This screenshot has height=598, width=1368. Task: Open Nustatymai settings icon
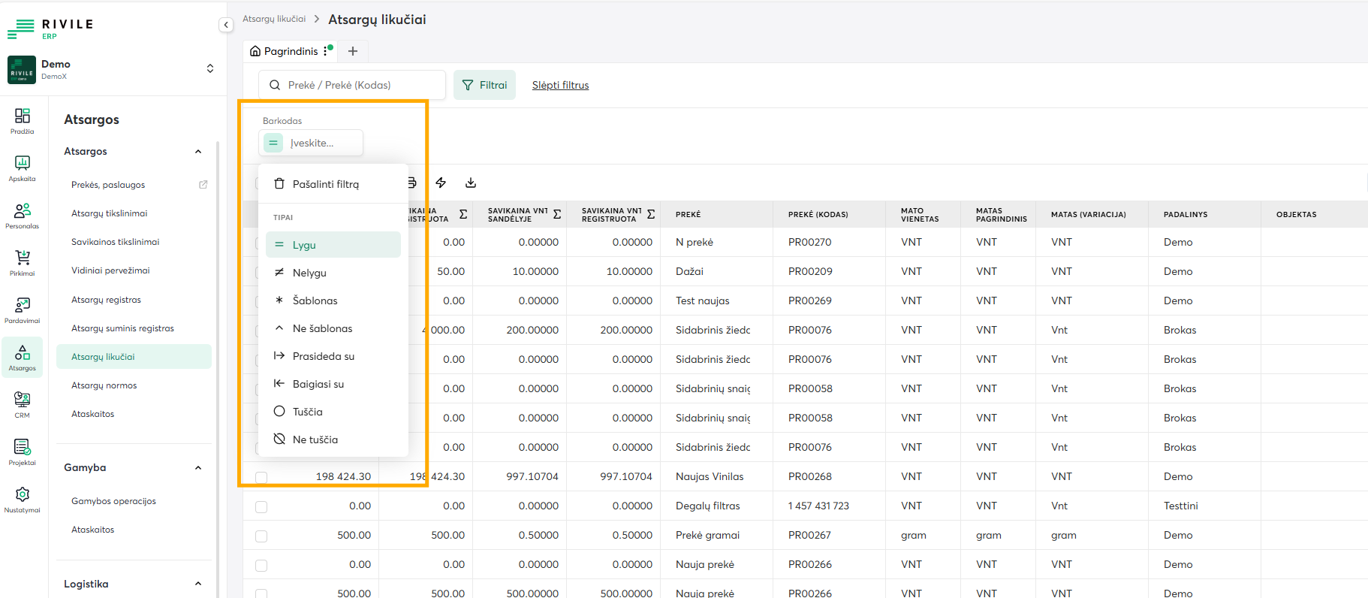pyautogui.click(x=23, y=499)
